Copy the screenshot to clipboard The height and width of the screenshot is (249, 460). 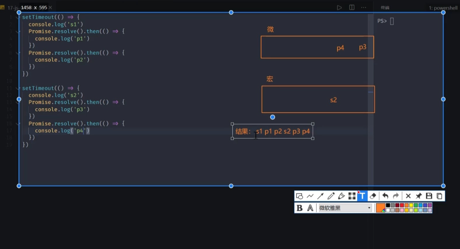[439, 196]
